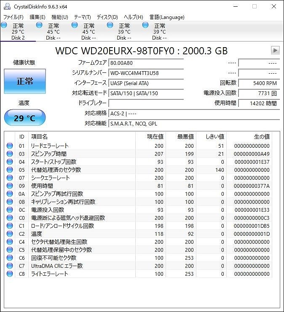Select the first 45 °C disk tab
Screen dimensions: 284x312
54,32
